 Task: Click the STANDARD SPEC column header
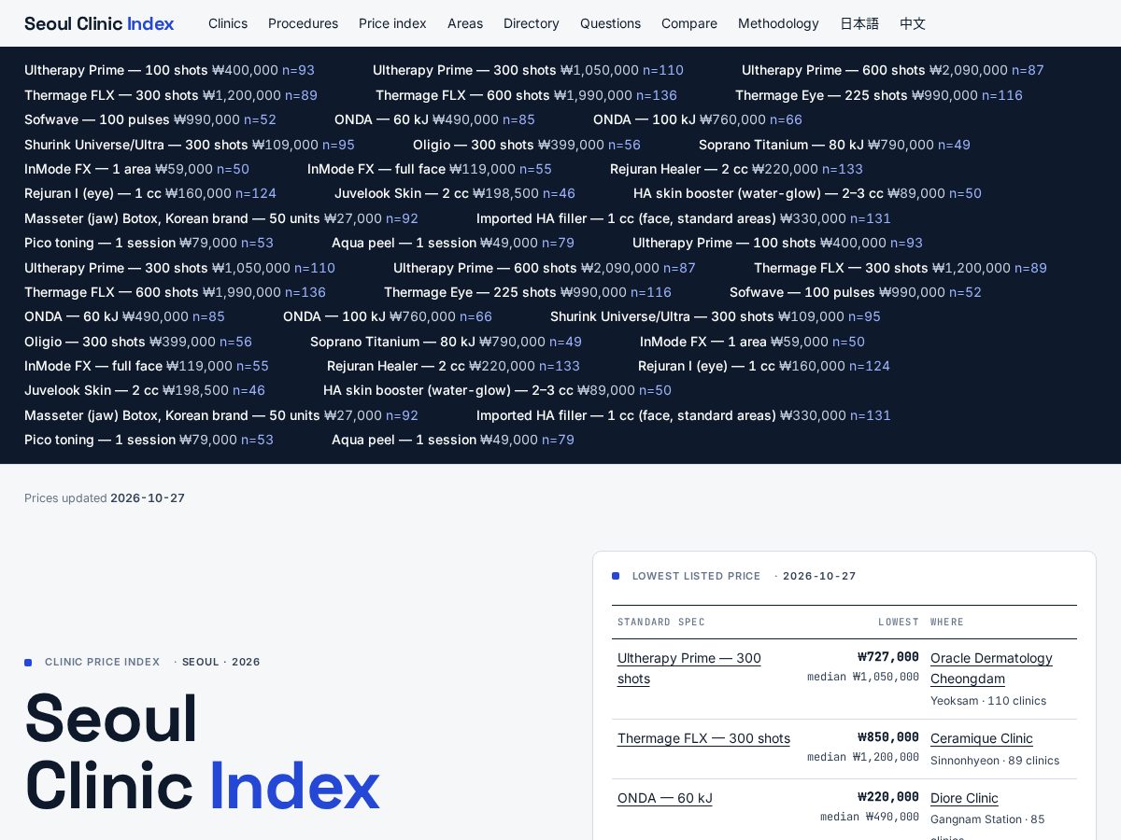point(661,623)
